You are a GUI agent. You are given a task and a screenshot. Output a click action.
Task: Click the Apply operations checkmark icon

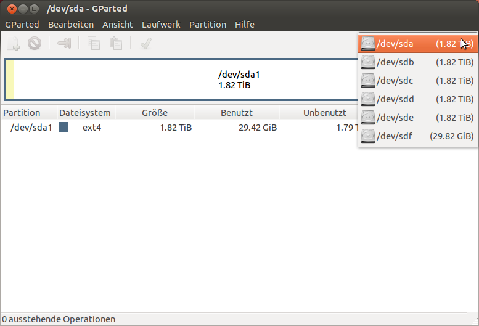[x=145, y=43]
